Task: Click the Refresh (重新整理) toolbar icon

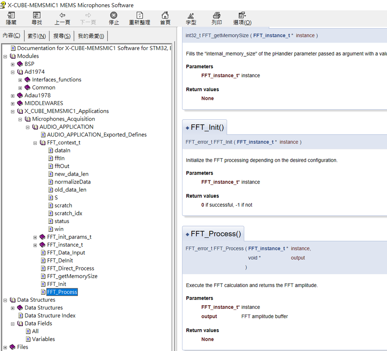Action: [140, 15]
